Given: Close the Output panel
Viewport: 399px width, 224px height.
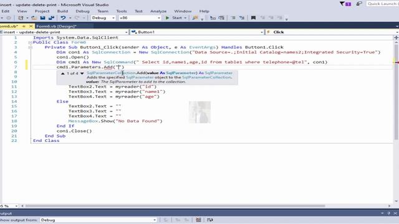Looking at the screenshot, I should point(395,213).
